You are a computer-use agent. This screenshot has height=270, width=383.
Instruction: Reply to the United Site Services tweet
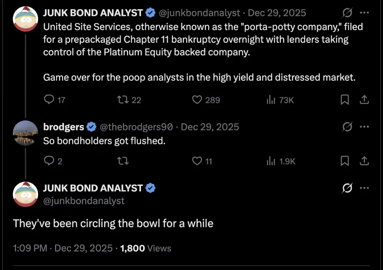point(49,100)
